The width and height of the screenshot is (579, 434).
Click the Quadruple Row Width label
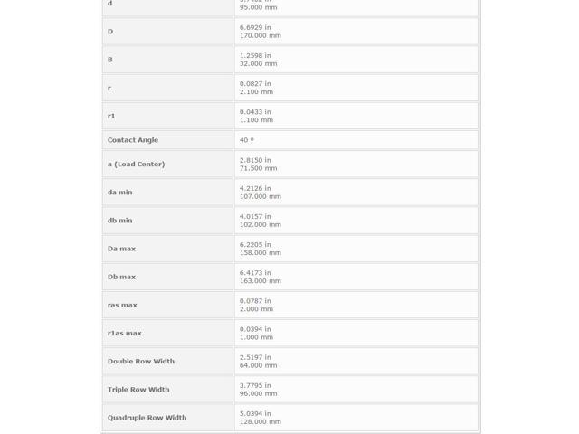click(147, 418)
